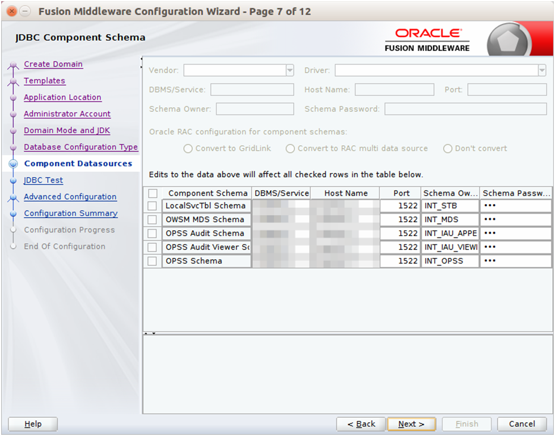Click the INT_MDS schema owner cell
The image size is (555, 436).
click(x=450, y=220)
